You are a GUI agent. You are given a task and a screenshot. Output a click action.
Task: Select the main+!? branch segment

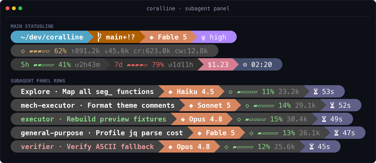pyautogui.click(x=116, y=37)
